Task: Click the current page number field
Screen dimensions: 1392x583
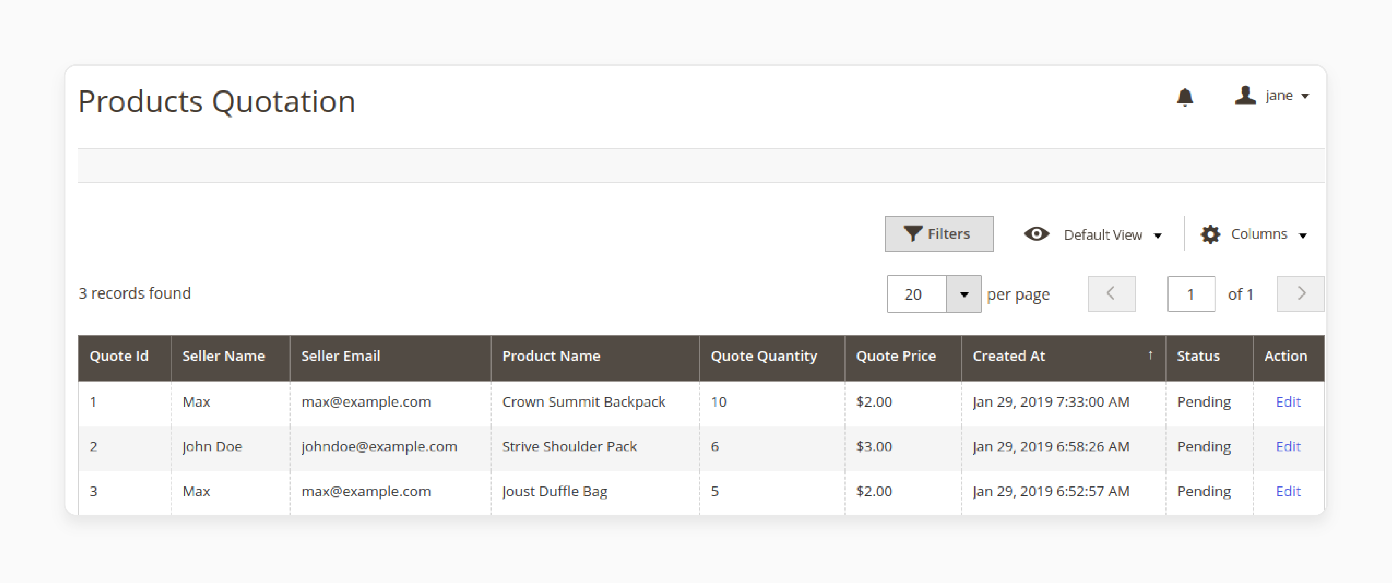Action: 1191,294
